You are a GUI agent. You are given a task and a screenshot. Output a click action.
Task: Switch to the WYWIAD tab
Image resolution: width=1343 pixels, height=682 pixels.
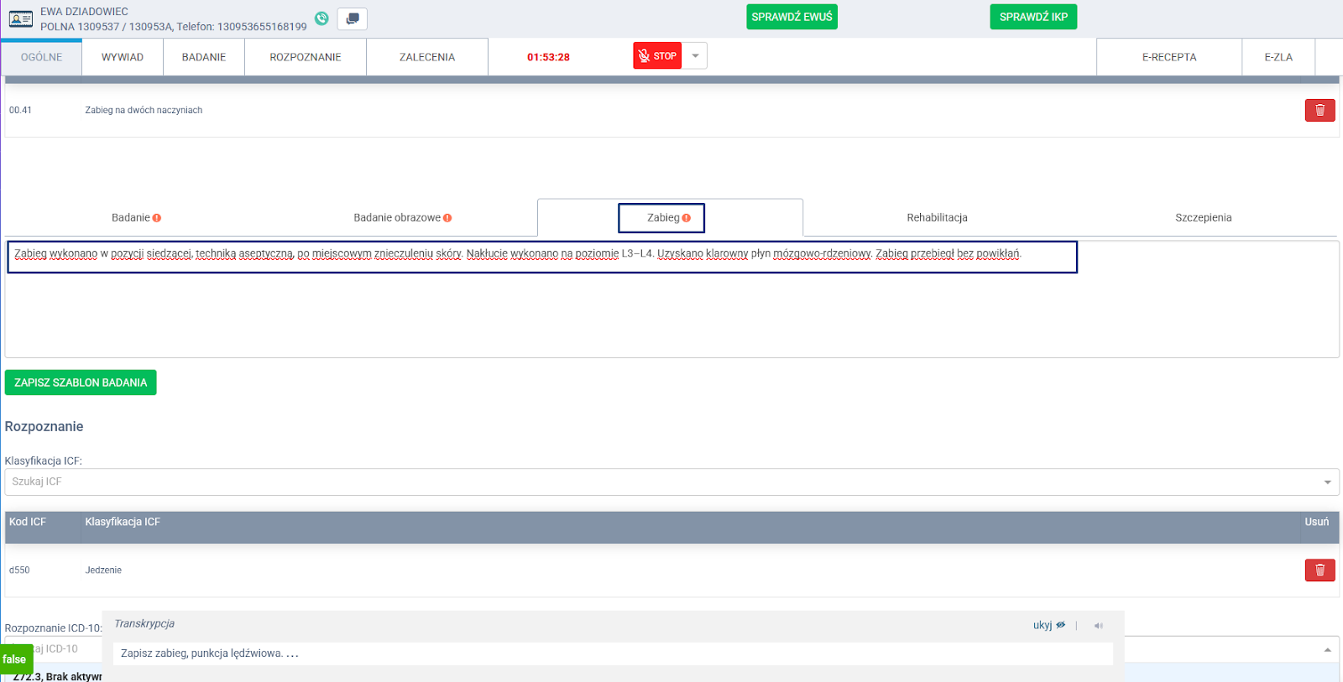pyautogui.click(x=123, y=57)
